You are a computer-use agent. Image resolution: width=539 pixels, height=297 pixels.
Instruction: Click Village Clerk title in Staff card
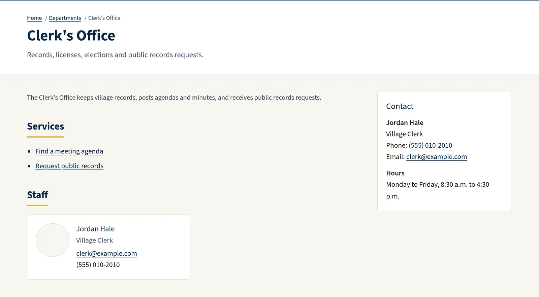[x=94, y=240]
